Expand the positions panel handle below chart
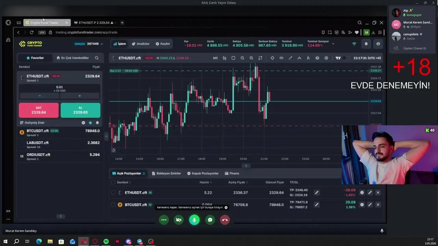The image size is (438, 246). (246, 166)
